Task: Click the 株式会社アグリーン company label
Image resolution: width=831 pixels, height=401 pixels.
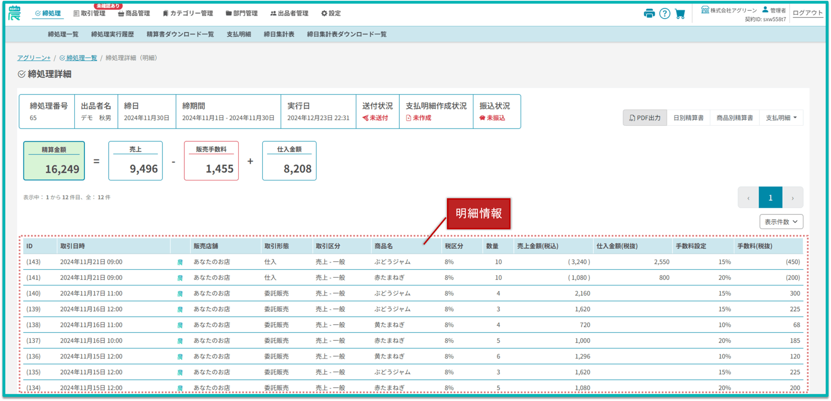Action: point(729,10)
